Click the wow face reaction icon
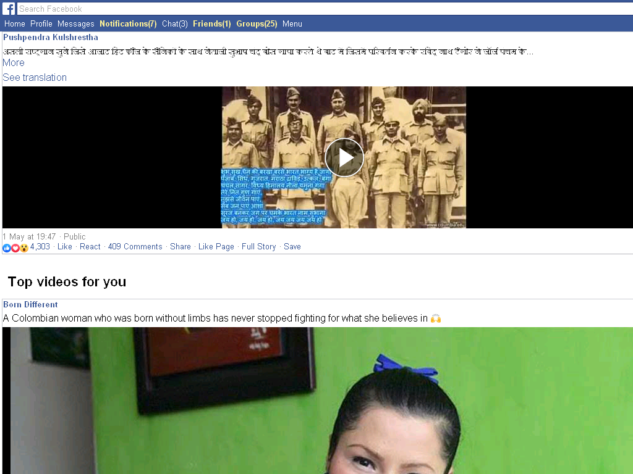 click(x=24, y=248)
